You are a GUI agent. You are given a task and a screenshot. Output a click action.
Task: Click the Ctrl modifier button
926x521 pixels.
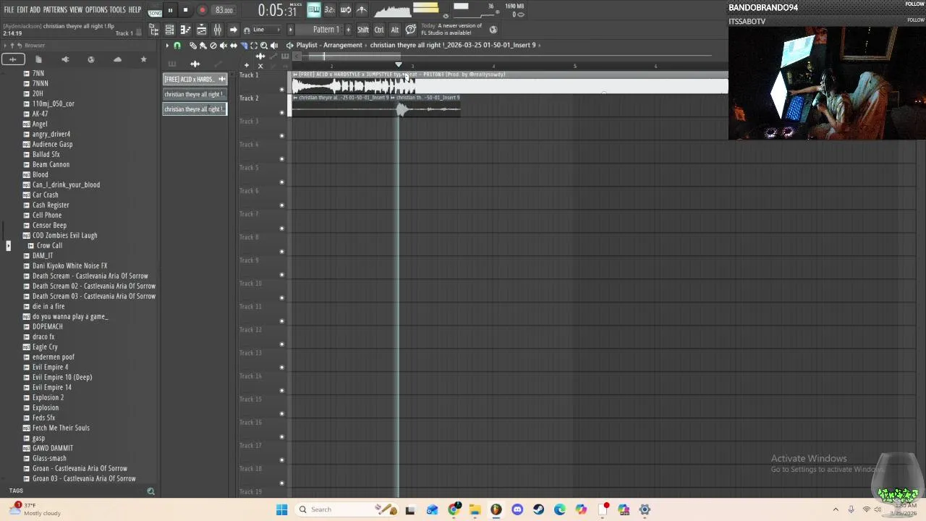click(x=379, y=30)
